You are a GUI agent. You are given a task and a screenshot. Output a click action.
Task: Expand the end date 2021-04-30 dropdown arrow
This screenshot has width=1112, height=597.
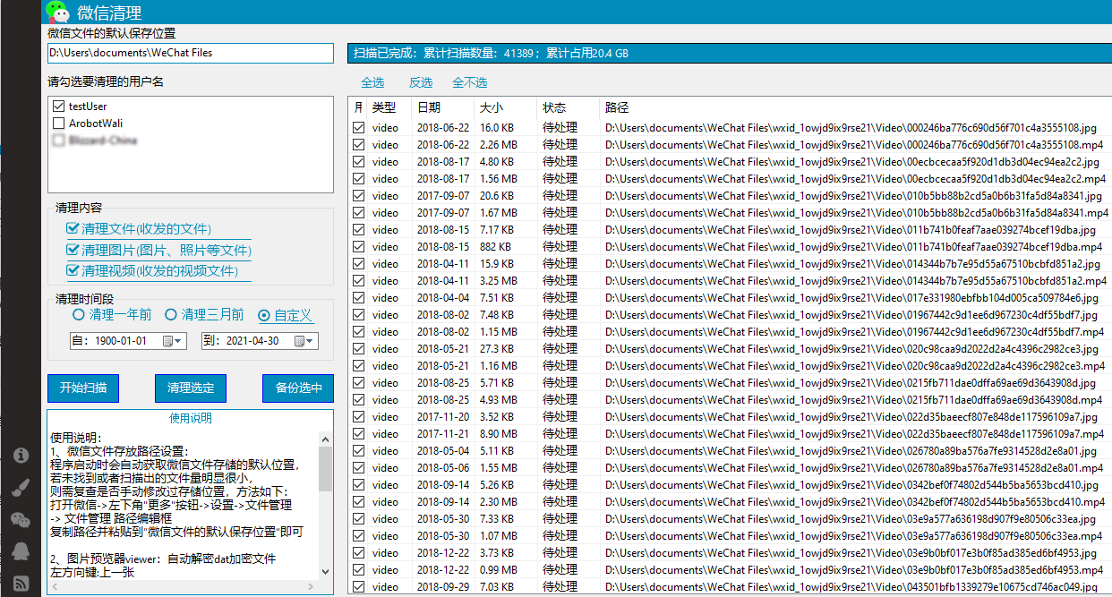311,341
